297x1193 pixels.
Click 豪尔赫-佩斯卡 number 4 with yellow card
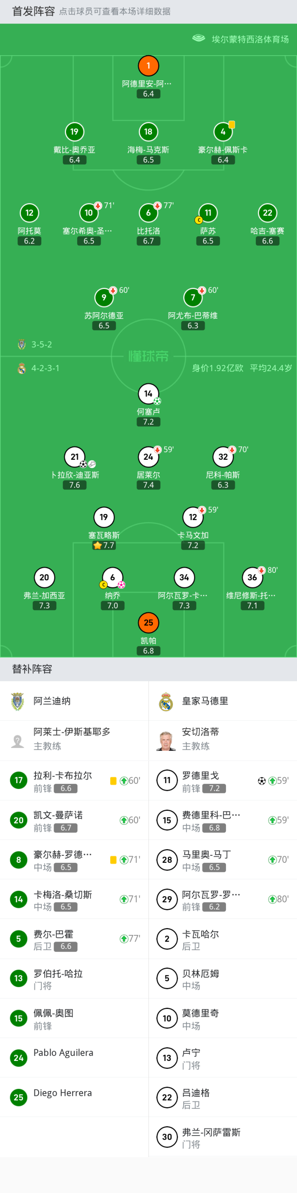coord(223,132)
